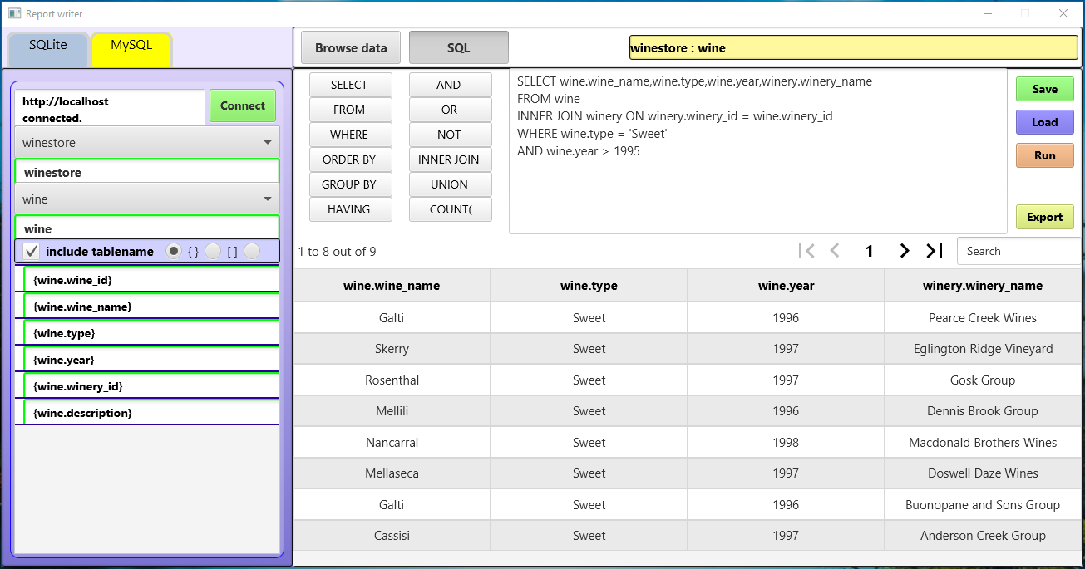Jump to the last results page

click(935, 251)
